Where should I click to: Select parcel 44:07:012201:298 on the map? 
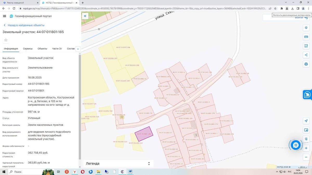click(x=123, y=47)
